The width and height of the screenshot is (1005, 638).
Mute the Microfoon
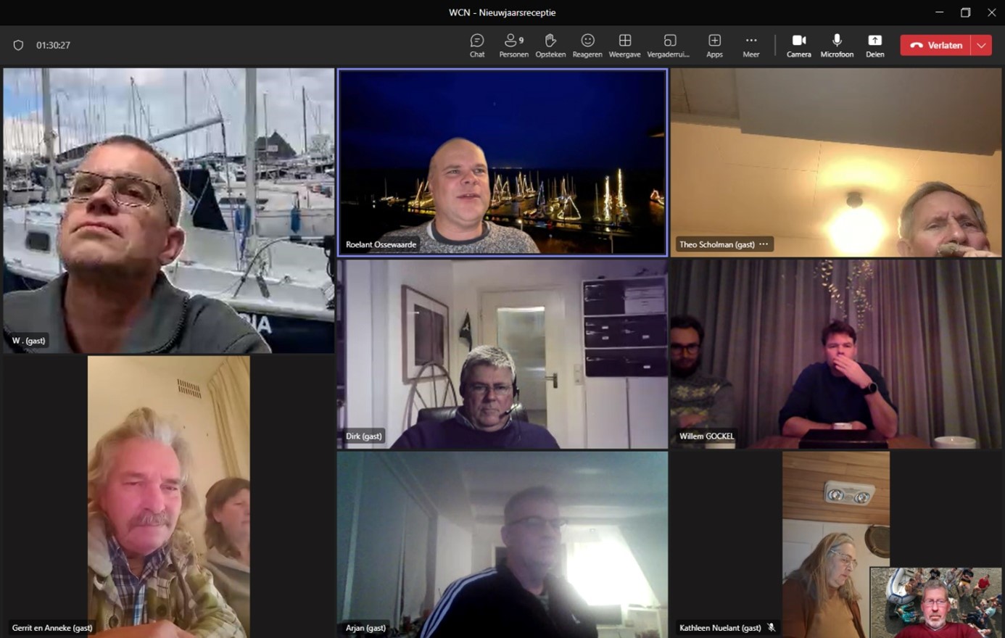[x=837, y=45]
